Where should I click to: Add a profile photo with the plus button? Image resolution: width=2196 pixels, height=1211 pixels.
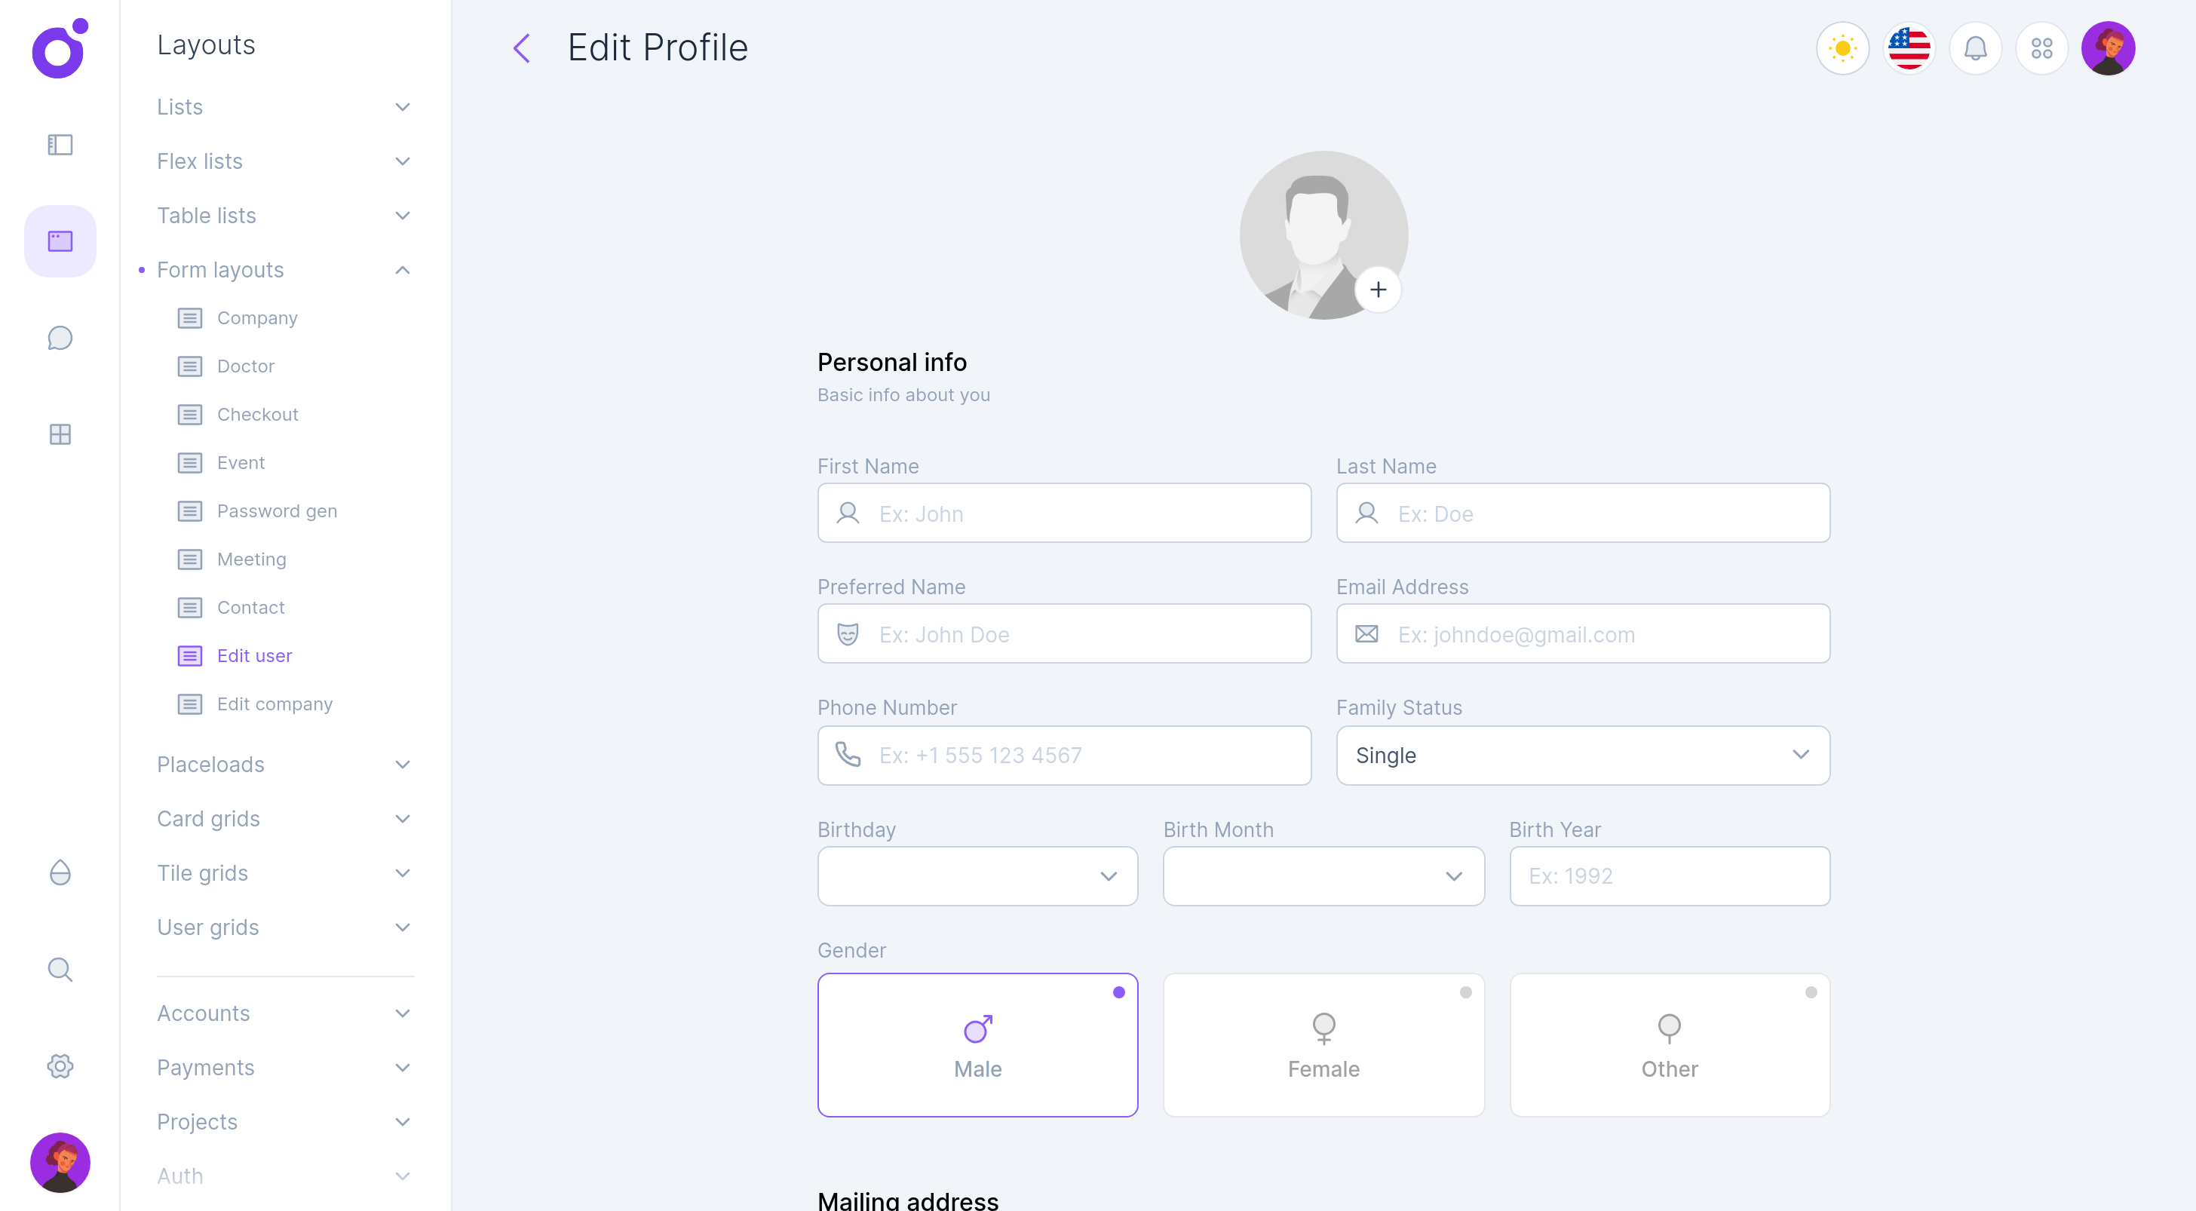pos(1378,290)
